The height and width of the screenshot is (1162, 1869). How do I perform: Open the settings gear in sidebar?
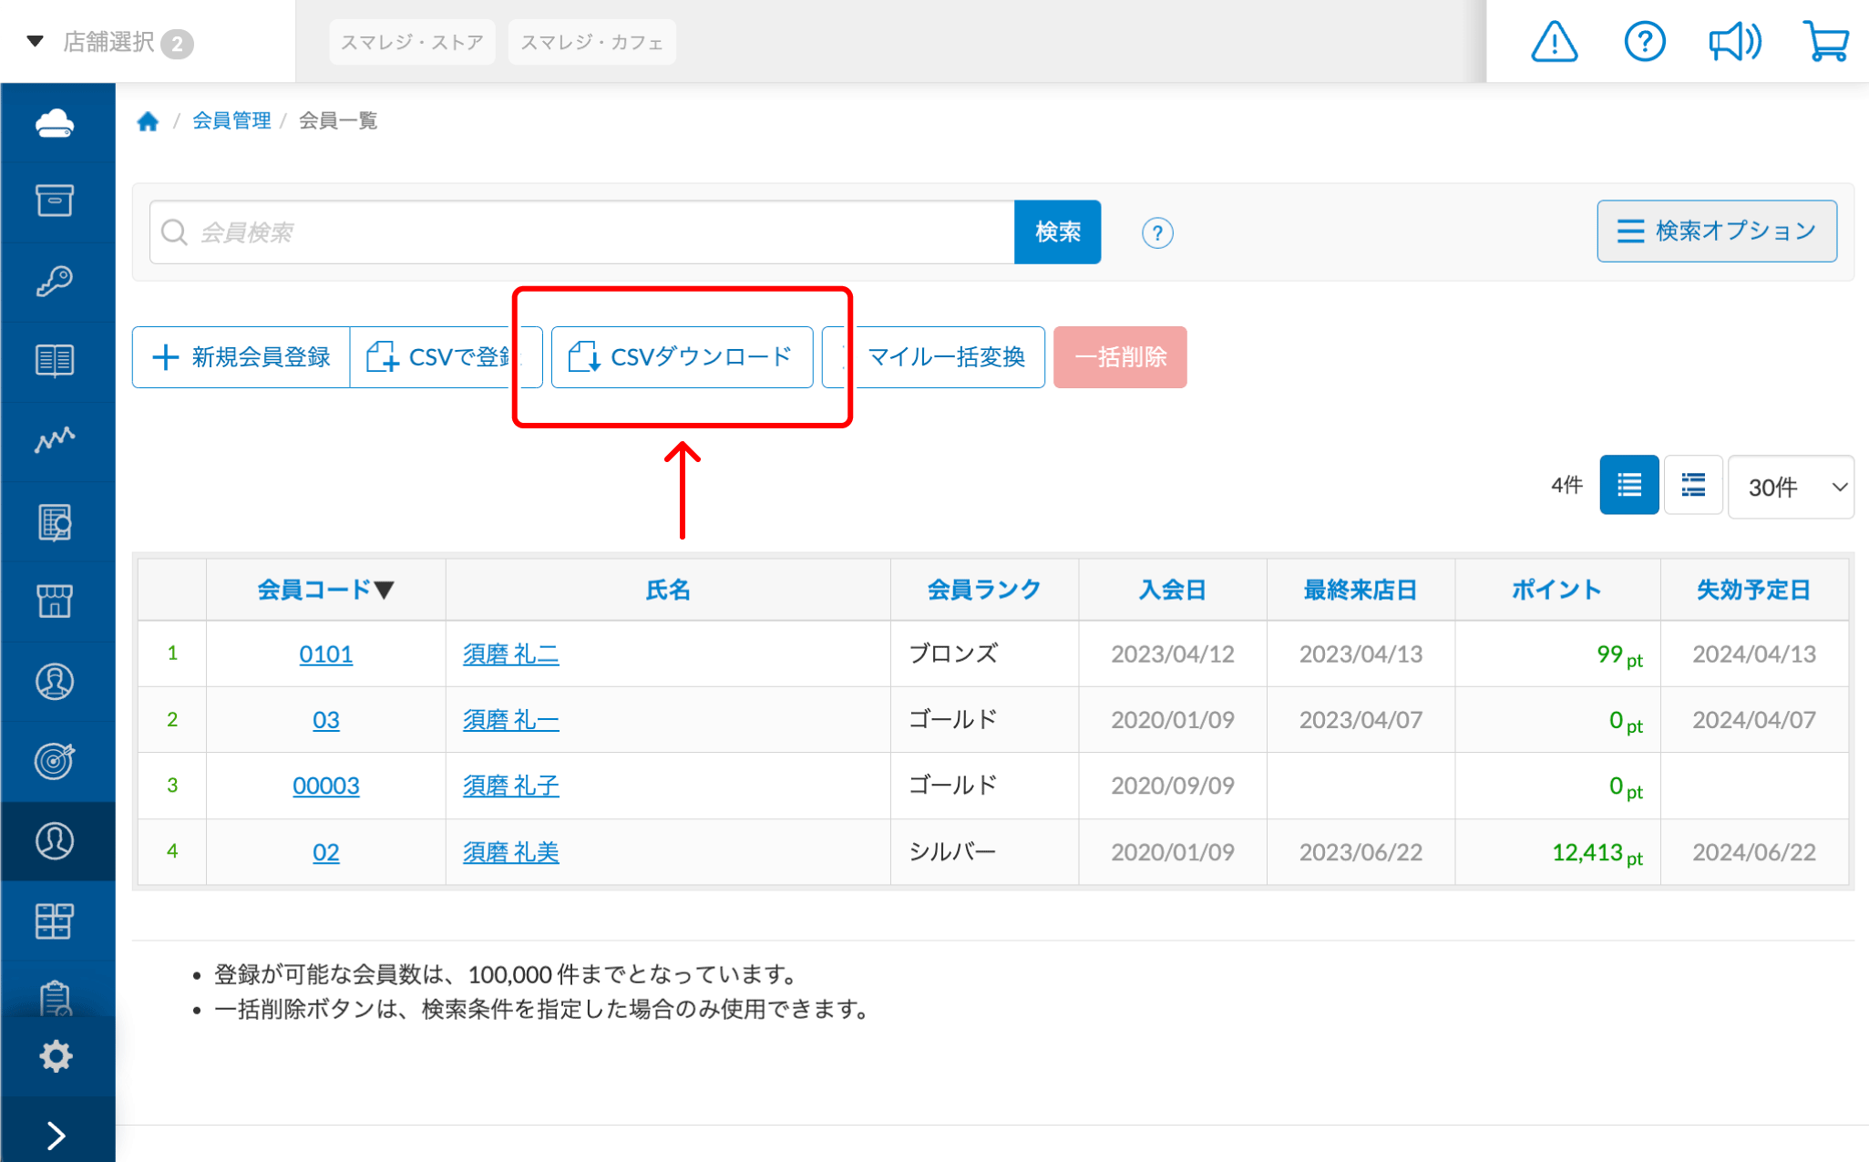(x=56, y=1055)
